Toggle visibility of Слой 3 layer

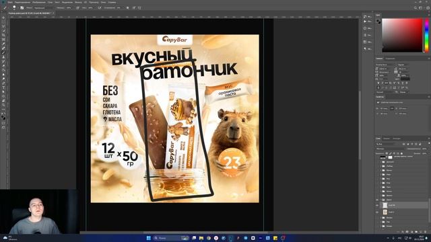pyautogui.click(x=377, y=212)
